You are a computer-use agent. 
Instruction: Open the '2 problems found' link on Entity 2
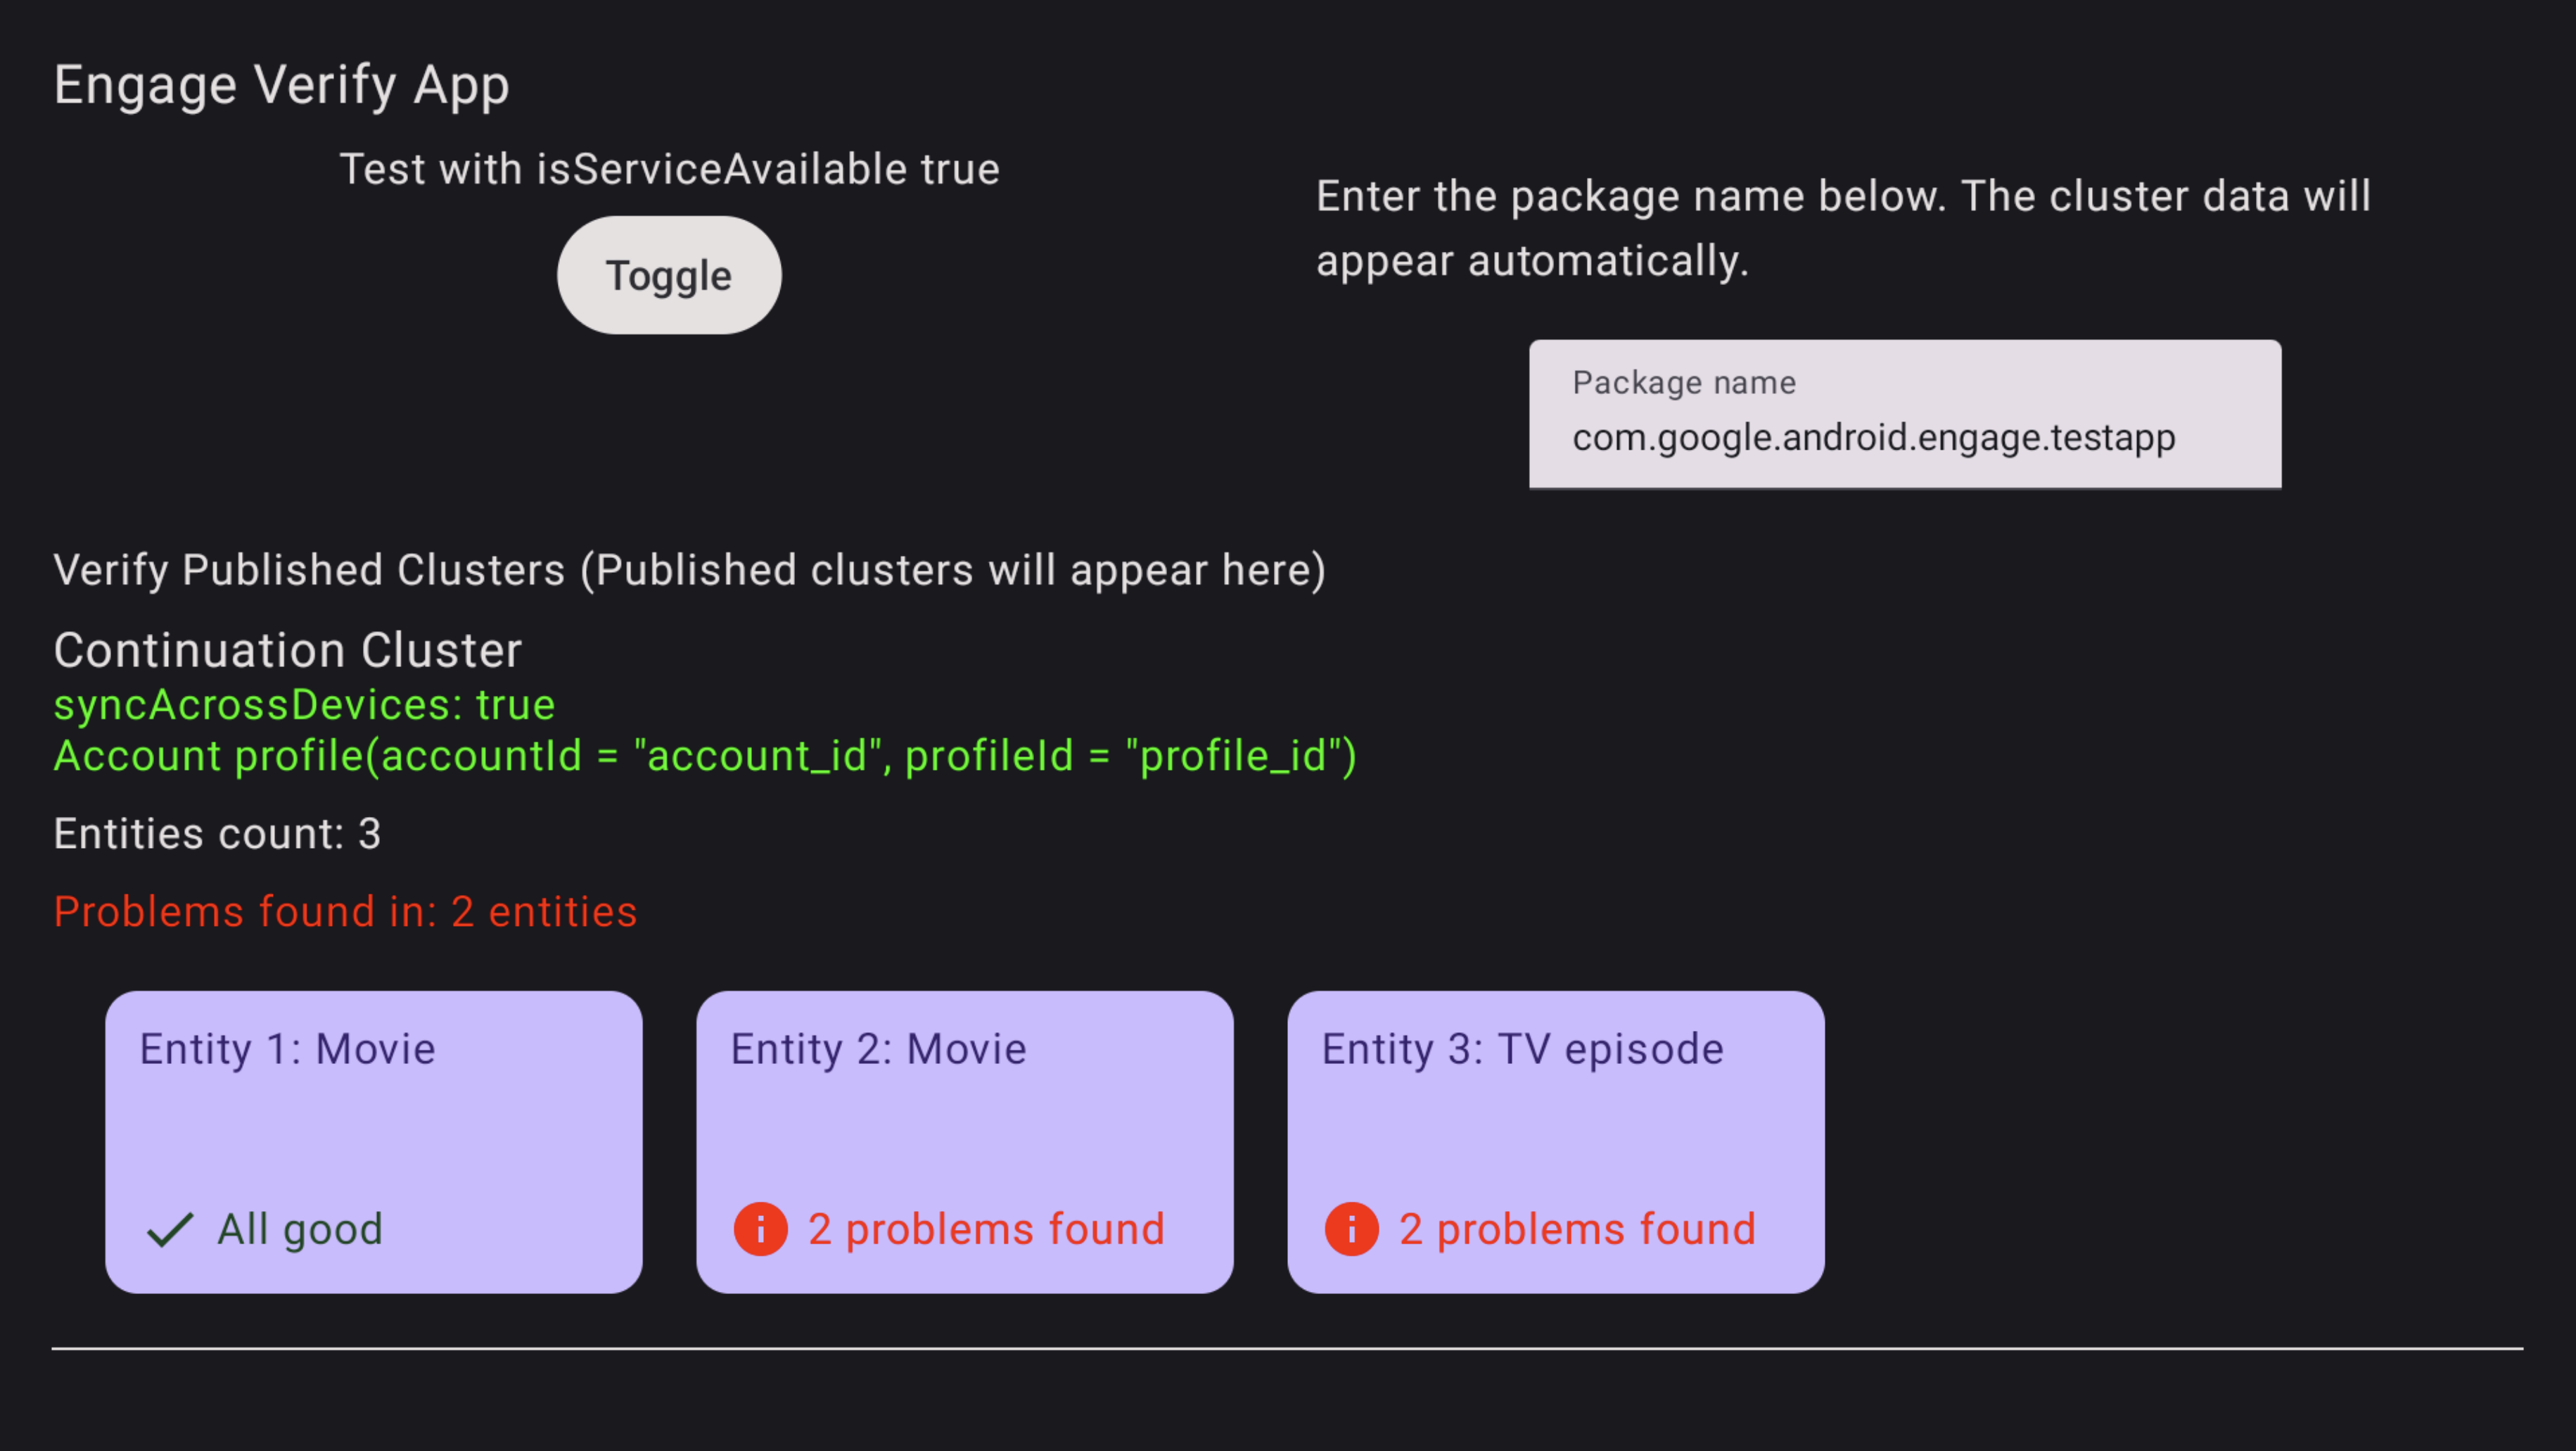tap(986, 1229)
